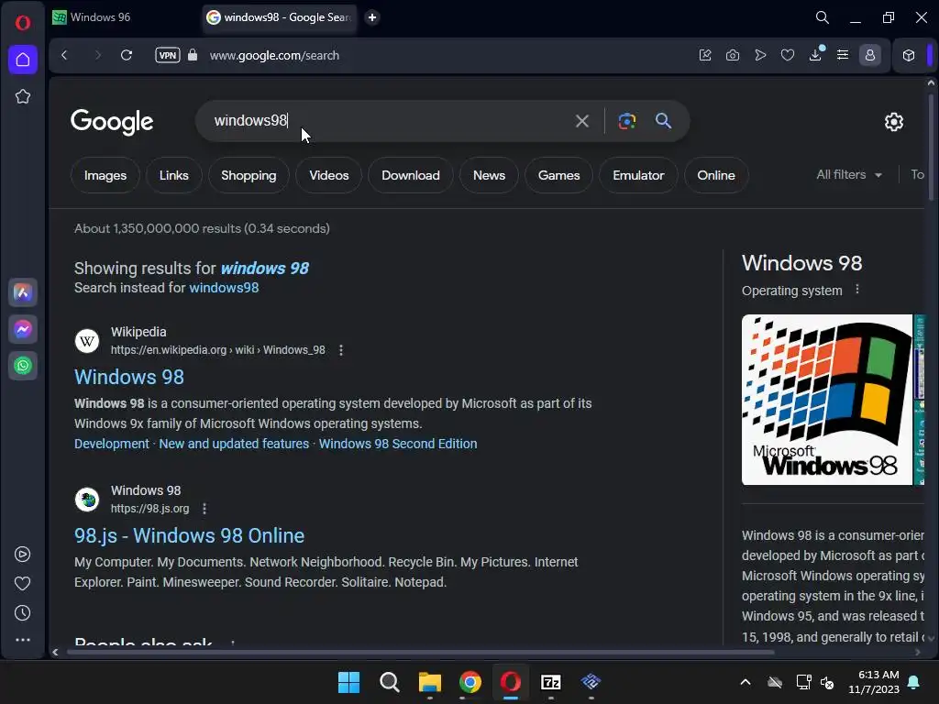Open Wikipedia Windows 98 result
This screenshot has width=939, height=704.
[129, 377]
